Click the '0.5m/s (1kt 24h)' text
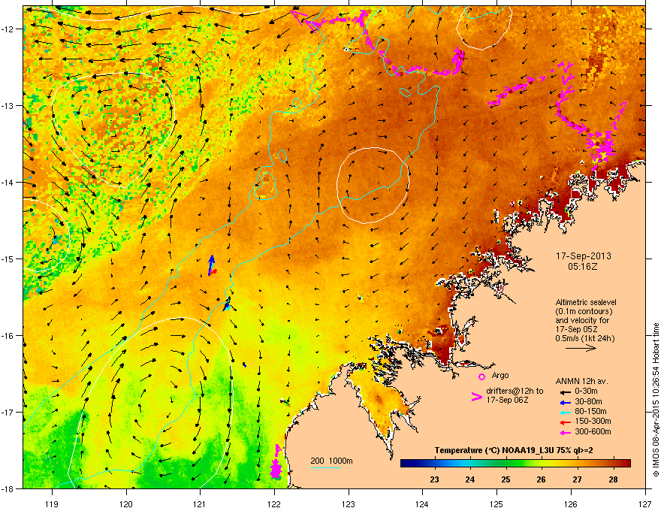This screenshot has width=661, height=511. [584, 338]
